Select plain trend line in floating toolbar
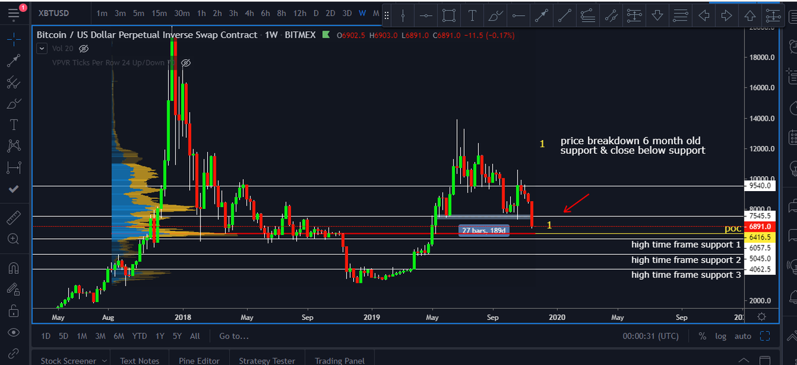This screenshot has width=797, height=365. tap(565, 15)
